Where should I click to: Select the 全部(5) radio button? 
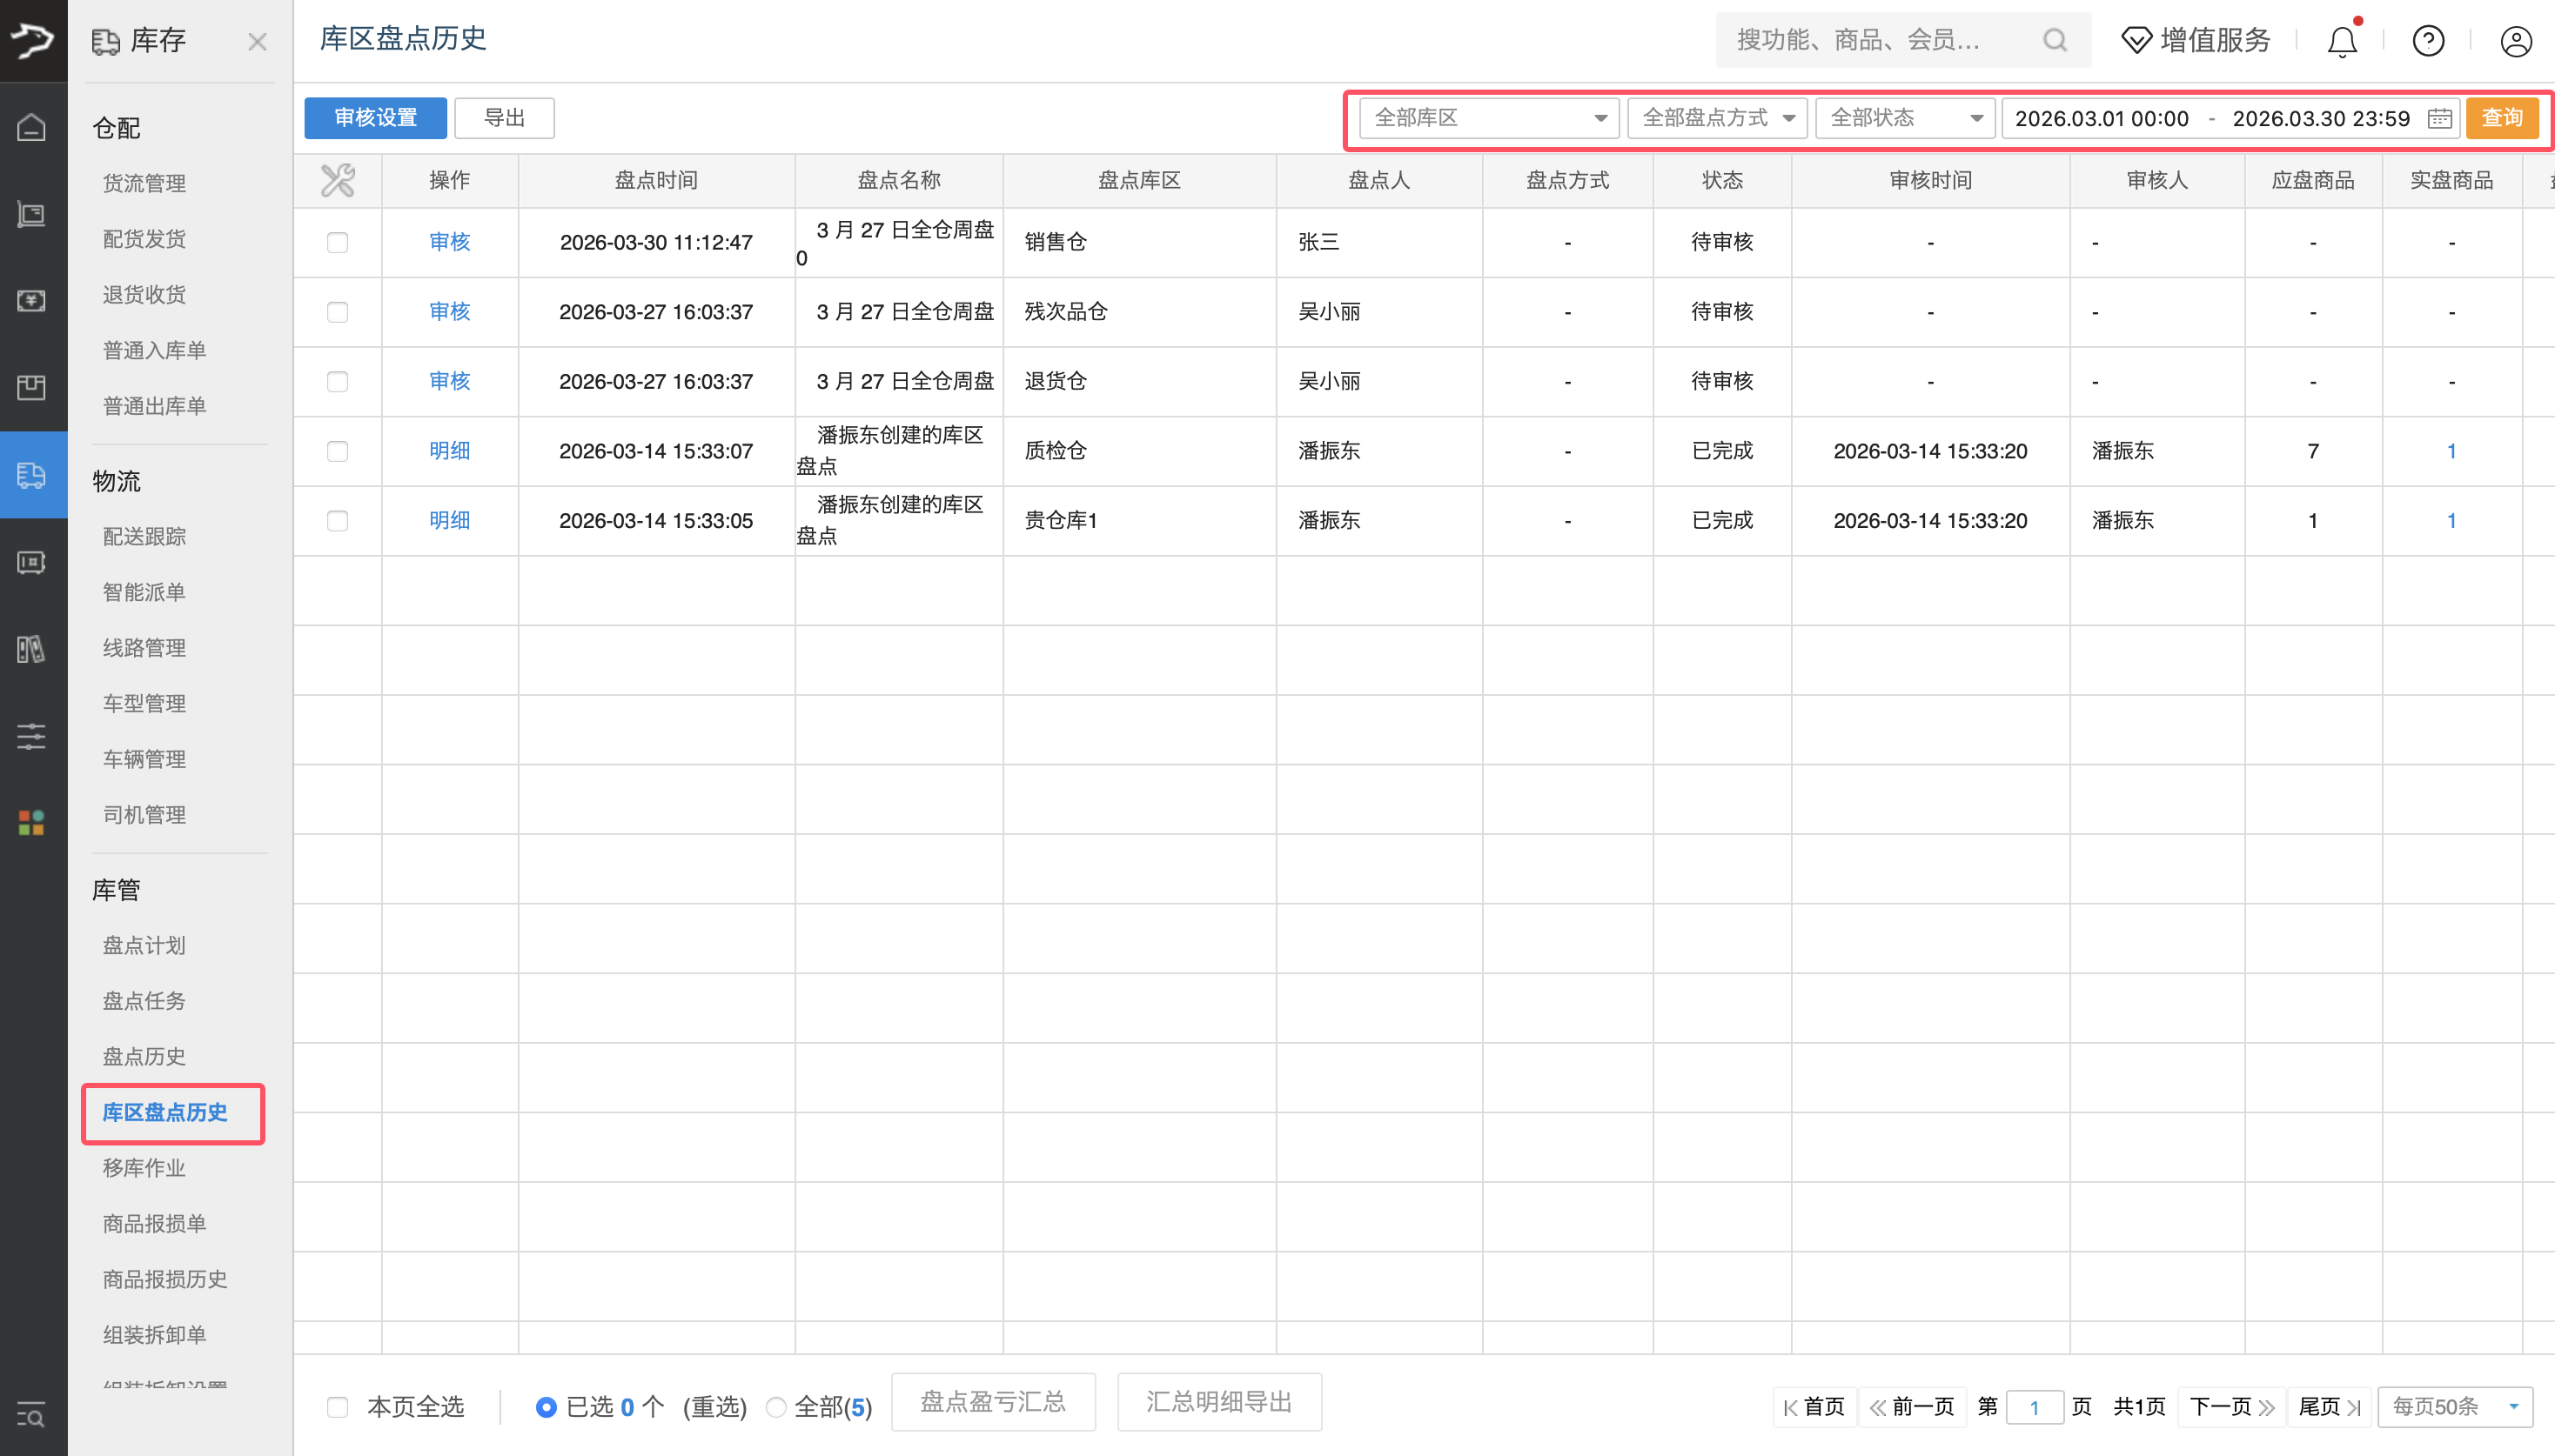pyautogui.click(x=776, y=1407)
